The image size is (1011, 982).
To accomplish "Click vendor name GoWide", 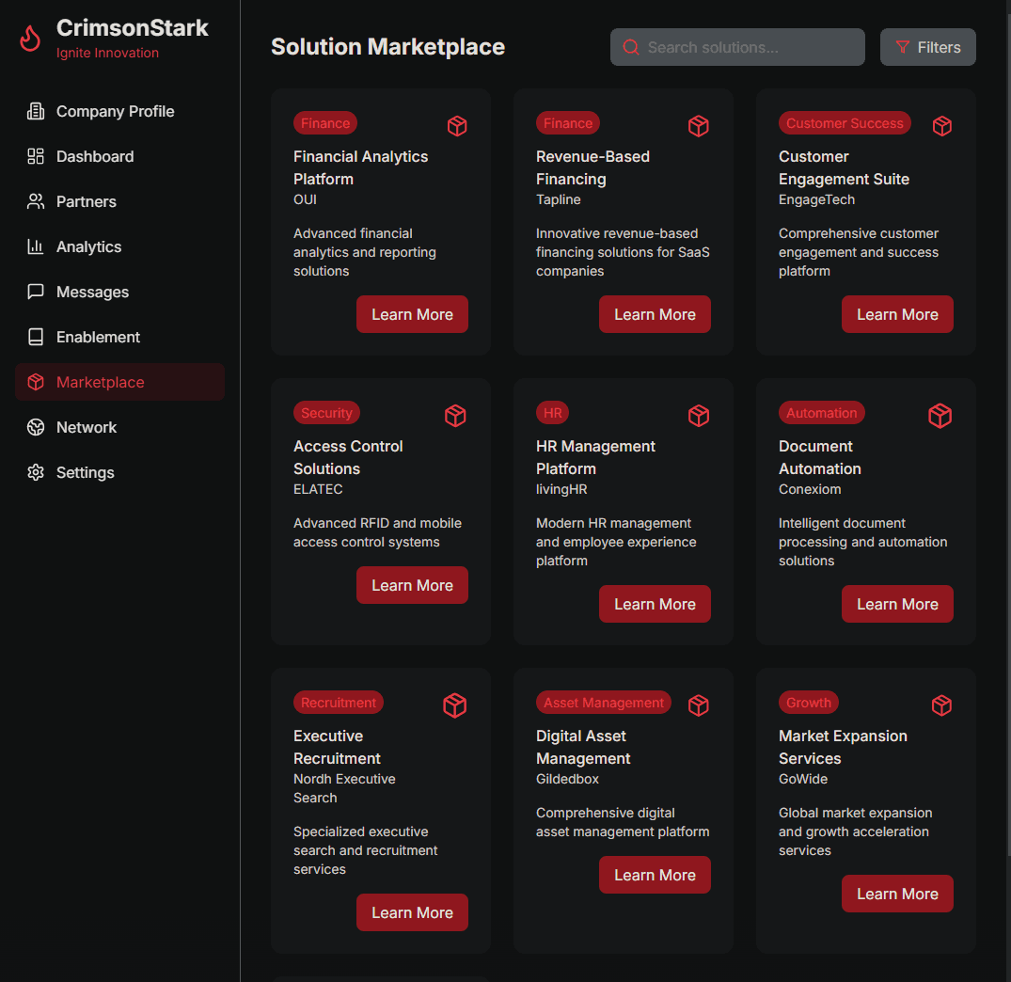I will tap(803, 779).
